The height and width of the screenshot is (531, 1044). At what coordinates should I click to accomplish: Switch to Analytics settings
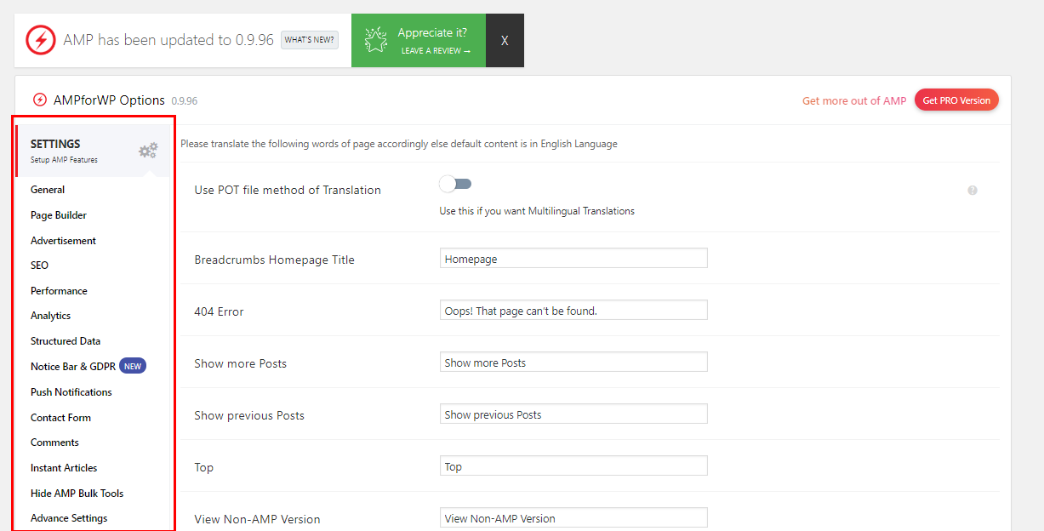click(50, 316)
